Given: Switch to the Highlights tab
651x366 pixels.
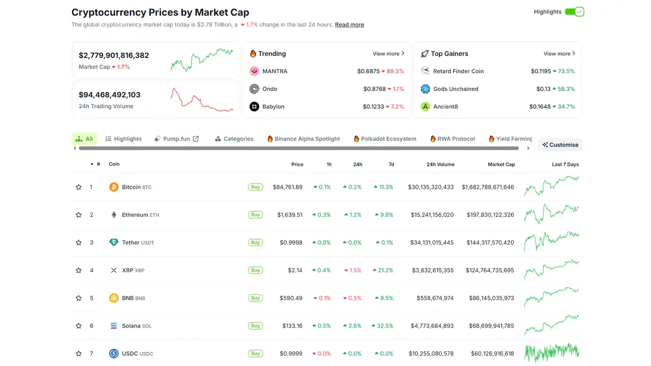Looking at the screenshot, I should [124, 139].
